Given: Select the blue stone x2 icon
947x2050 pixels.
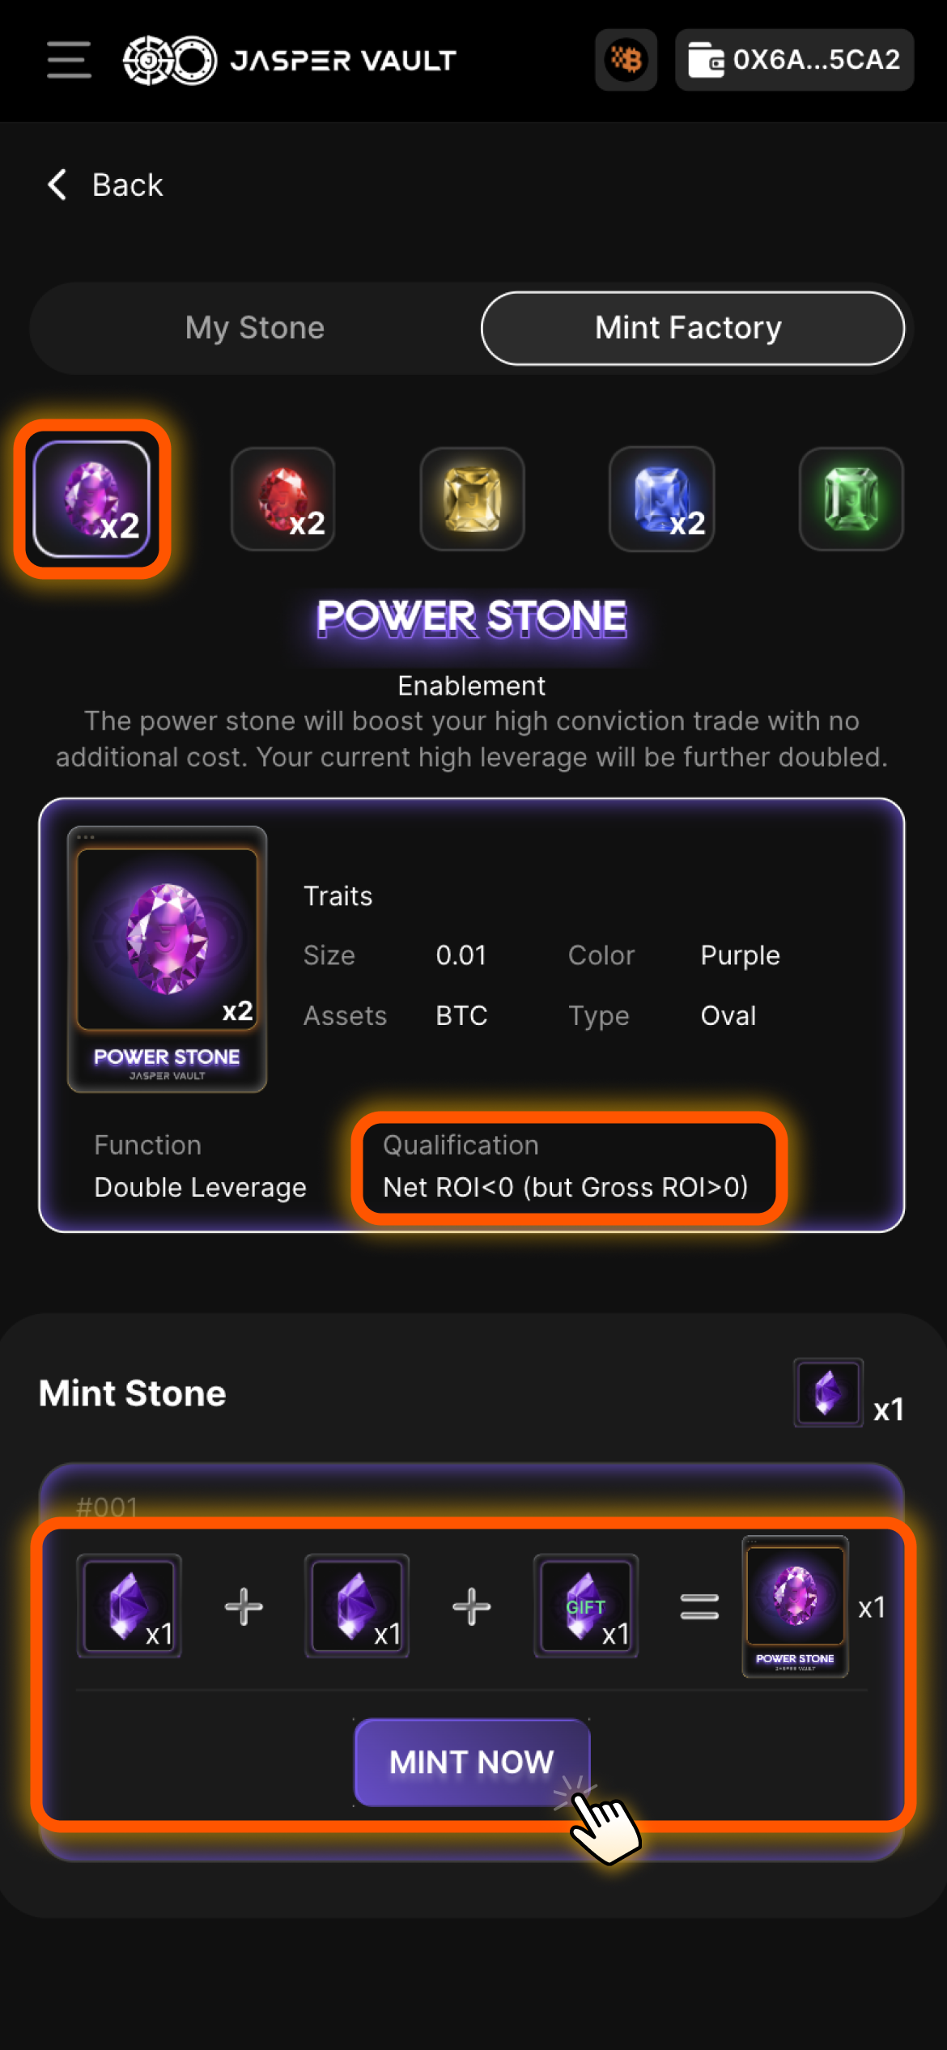Looking at the screenshot, I should 661,499.
